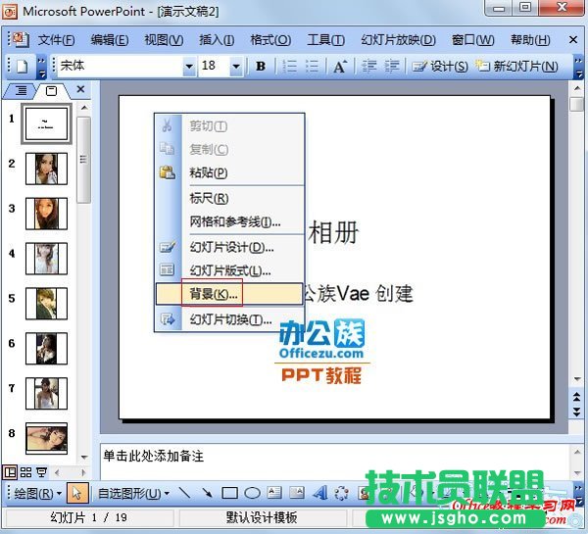588x534 pixels.
Task: Click the notes field below the slide
Action: pyautogui.click(x=333, y=457)
